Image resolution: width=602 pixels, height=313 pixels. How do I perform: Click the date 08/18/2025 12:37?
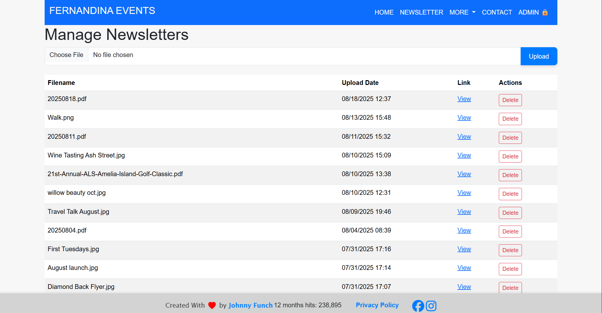pyautogui.click(x=366, y=99)
